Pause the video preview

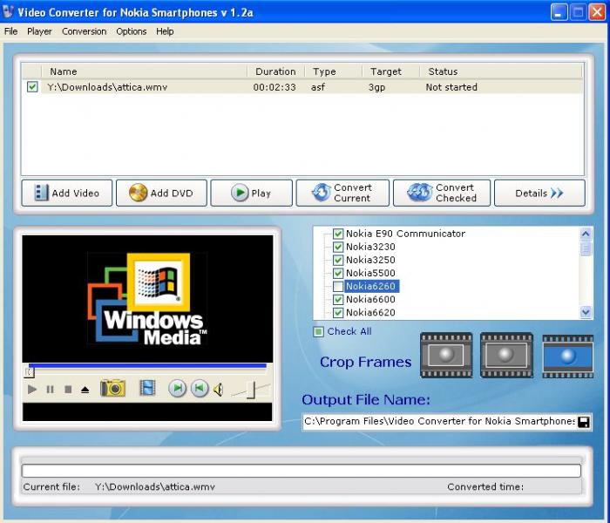pos(50,389)
